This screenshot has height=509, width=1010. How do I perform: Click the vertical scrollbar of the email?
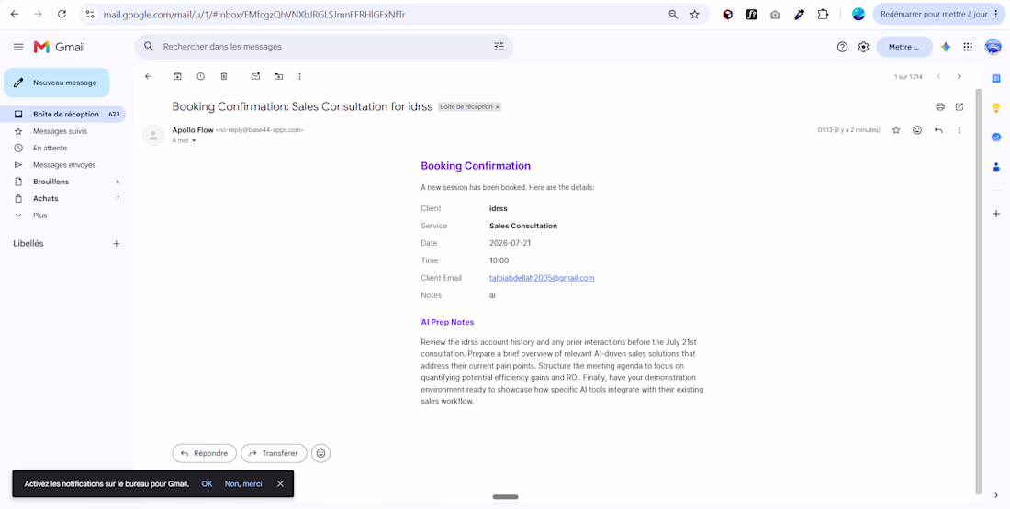tap(979, 290)
